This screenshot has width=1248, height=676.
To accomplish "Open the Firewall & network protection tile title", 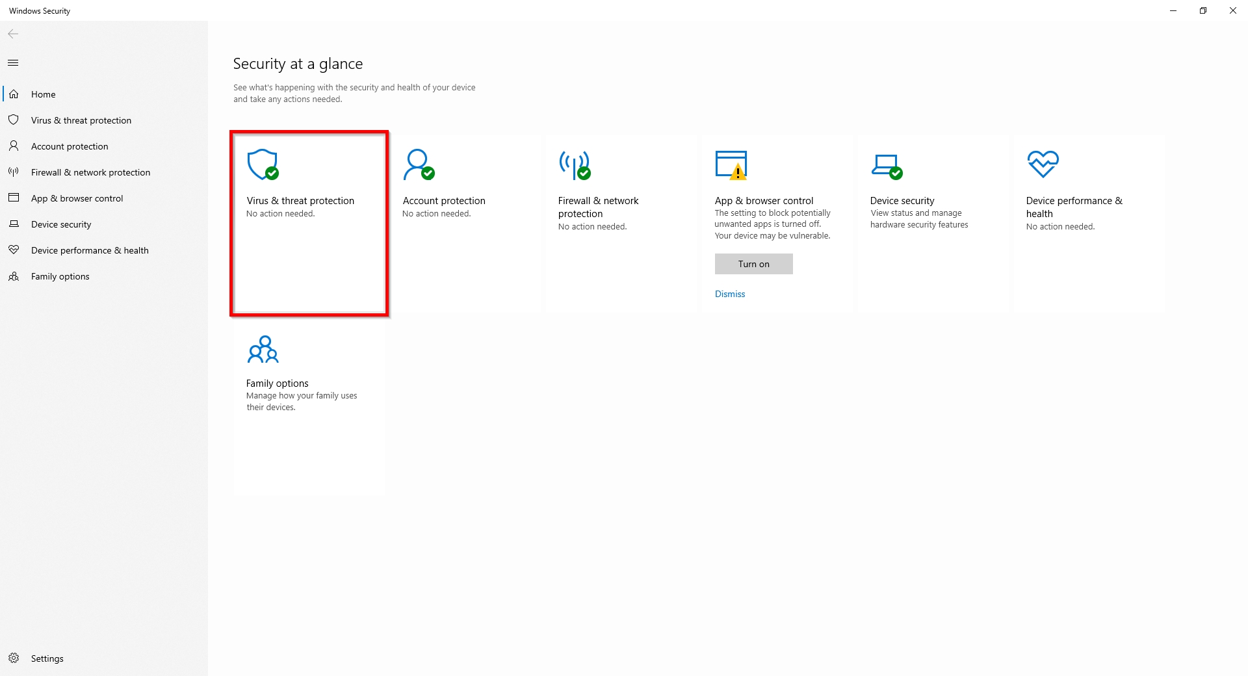I will (598, 207).
